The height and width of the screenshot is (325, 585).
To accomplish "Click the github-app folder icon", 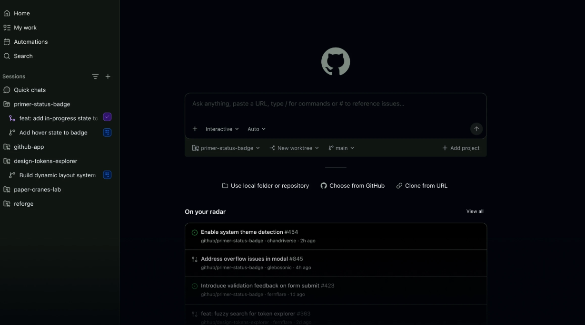I will [x=7, y=147].
